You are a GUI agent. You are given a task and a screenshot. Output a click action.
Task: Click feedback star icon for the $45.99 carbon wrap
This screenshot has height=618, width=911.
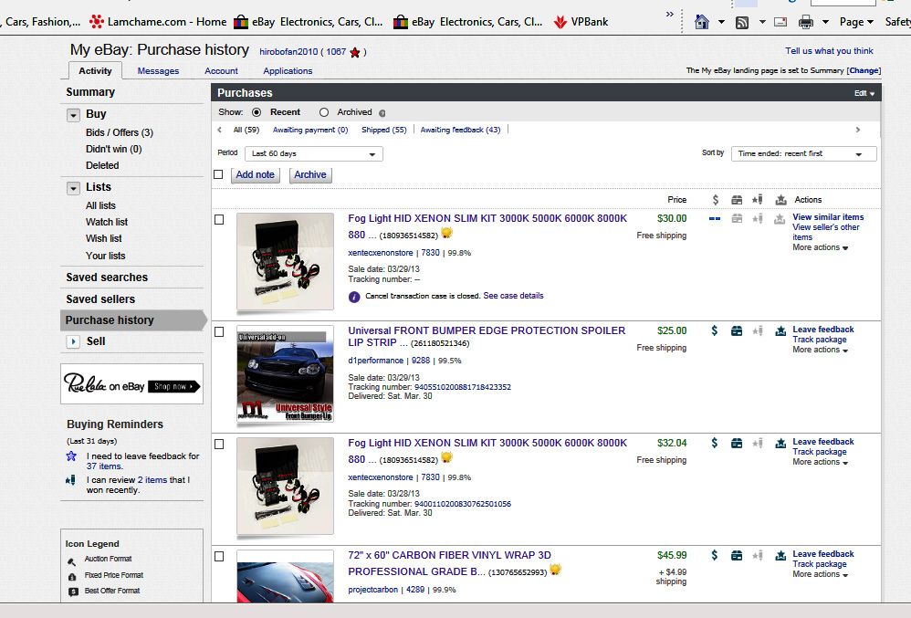(x=758, y=555)
